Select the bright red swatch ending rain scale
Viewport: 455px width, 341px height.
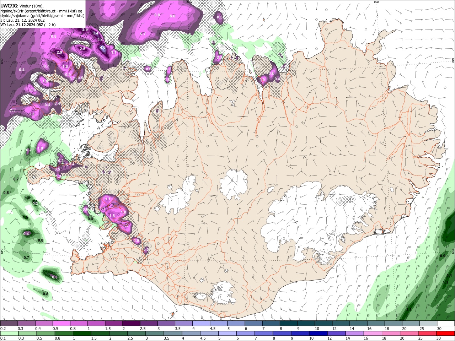coord(445,333)
